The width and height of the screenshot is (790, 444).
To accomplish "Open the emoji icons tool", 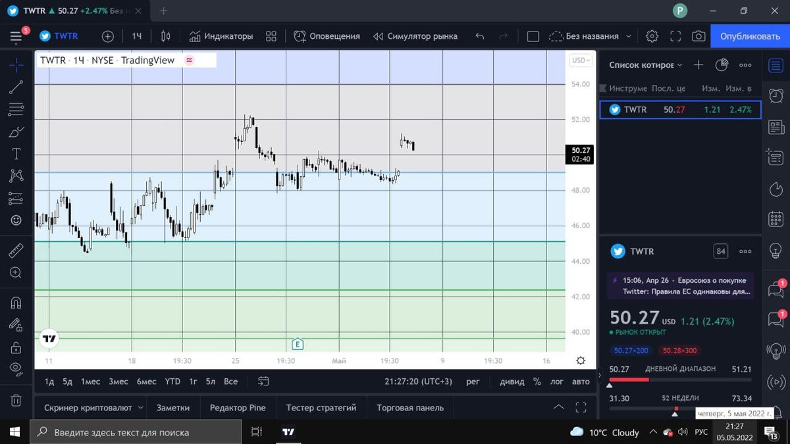I will [x=16, y=220].
